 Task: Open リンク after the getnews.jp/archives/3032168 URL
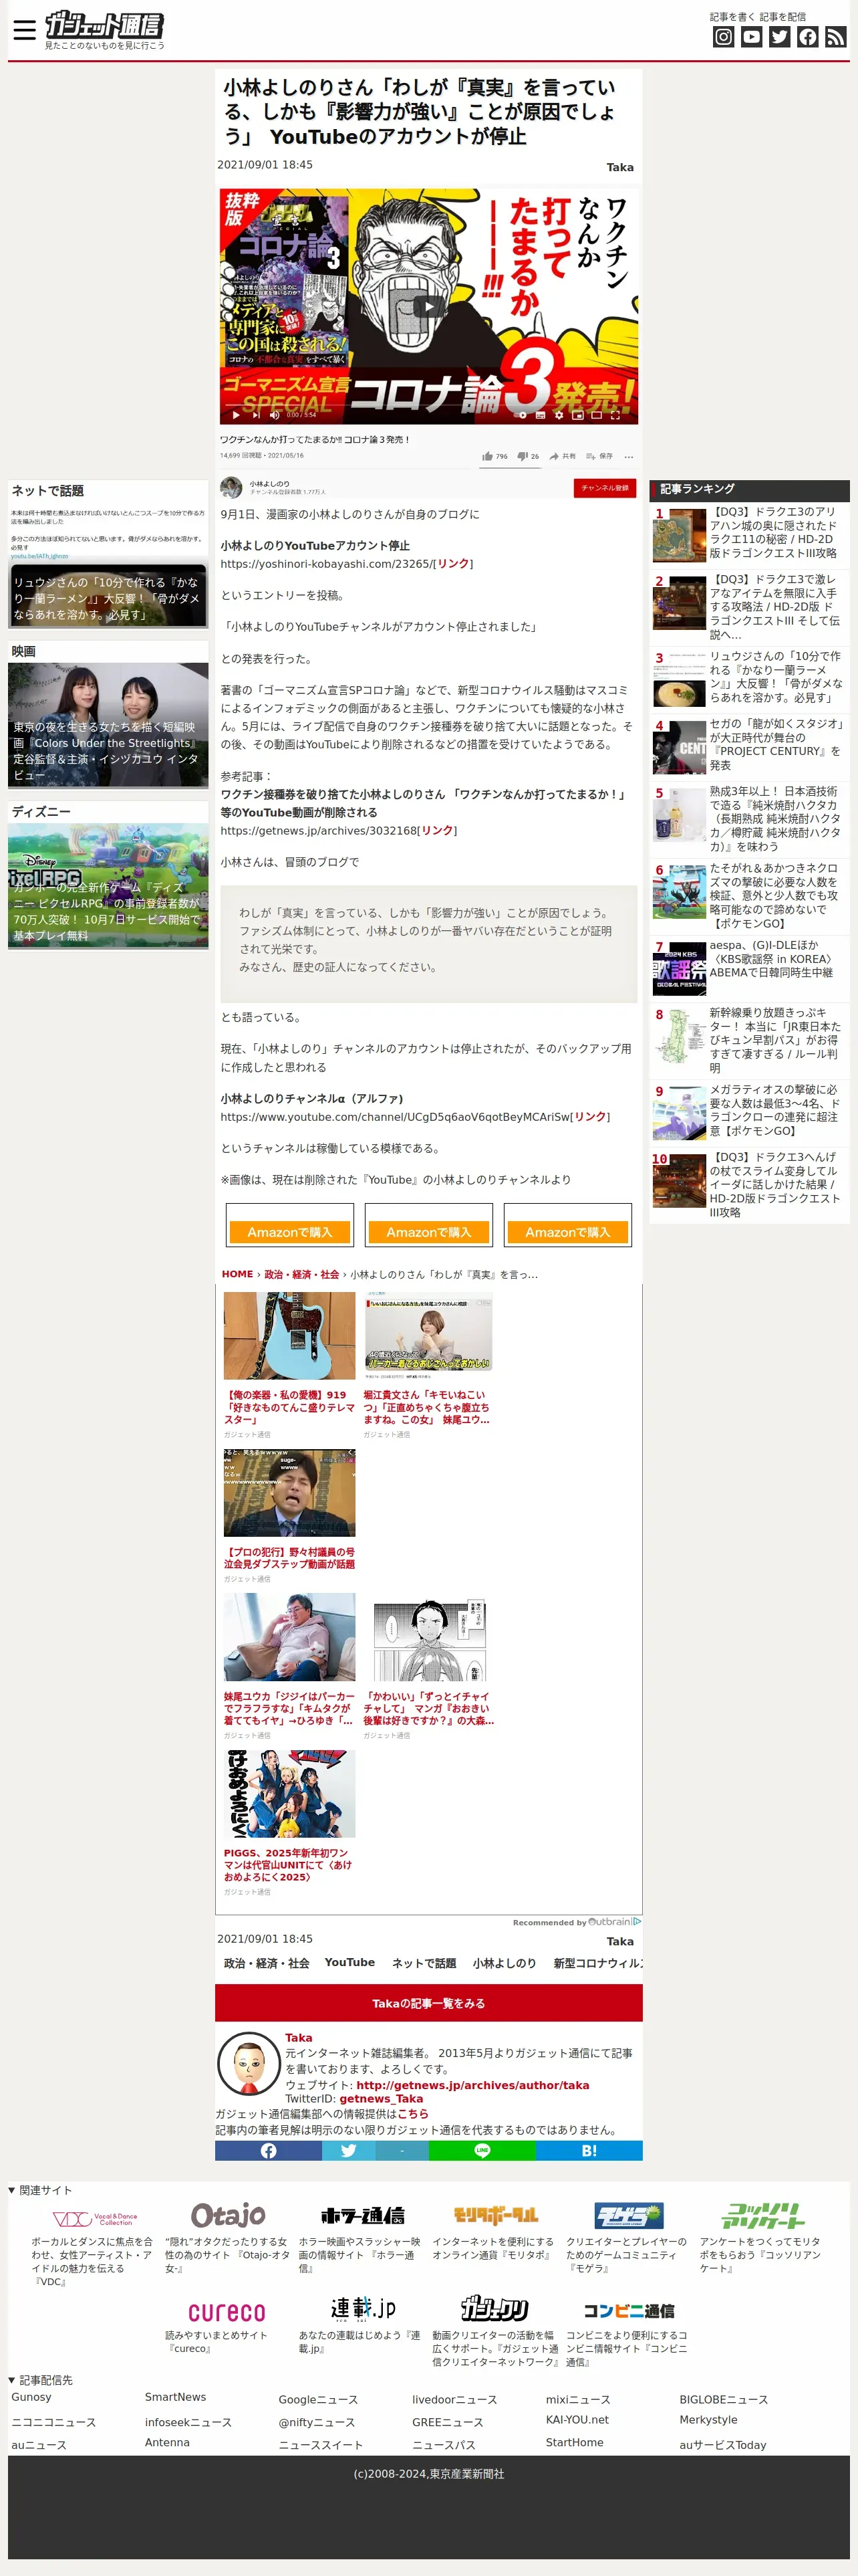436,830
